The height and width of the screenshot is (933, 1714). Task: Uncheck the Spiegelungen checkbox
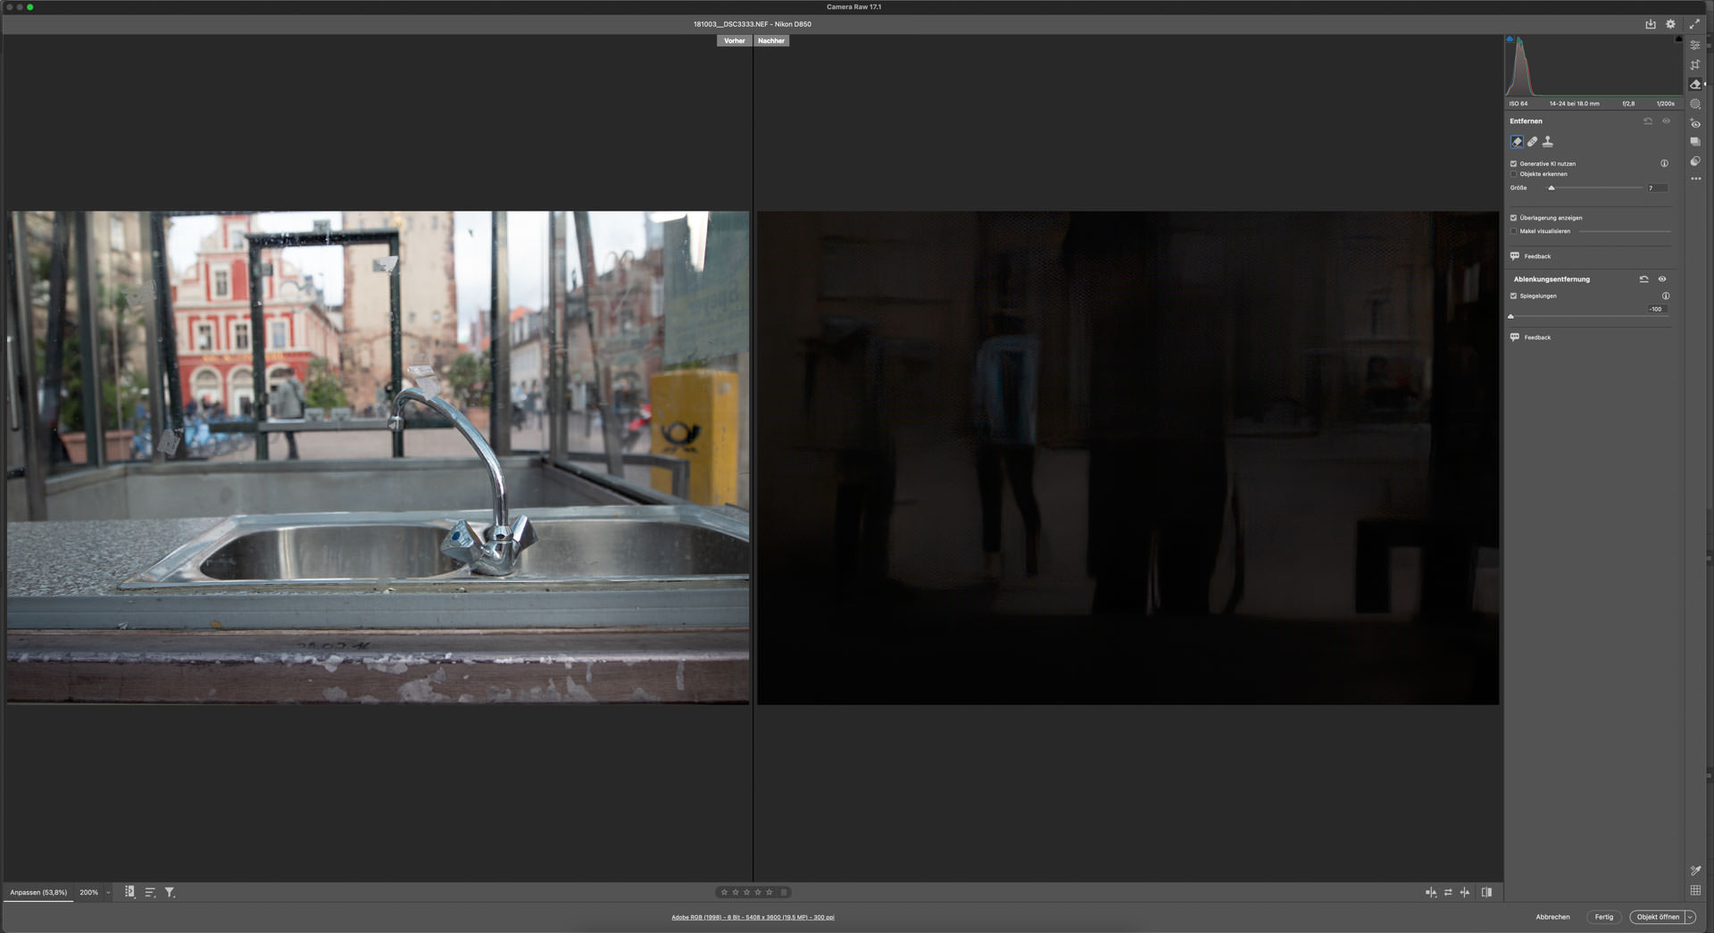point(1513,296)
